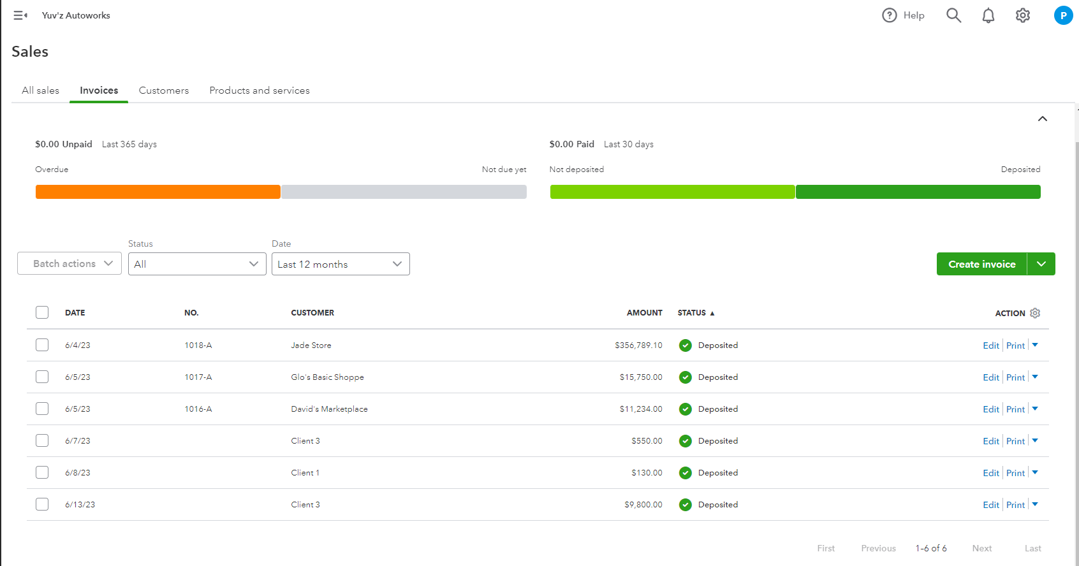Jump to the First page

coord(826,548)
